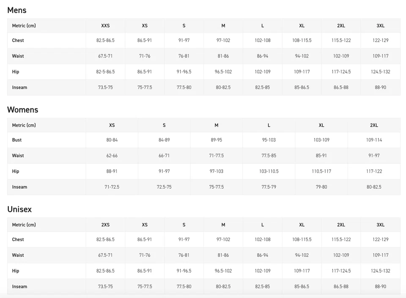406x298 pixels.
Task: Click Womens Hip value 110.5-117
Action: (x=321, y=171)
